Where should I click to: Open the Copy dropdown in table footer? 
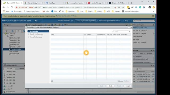point(127,81)
